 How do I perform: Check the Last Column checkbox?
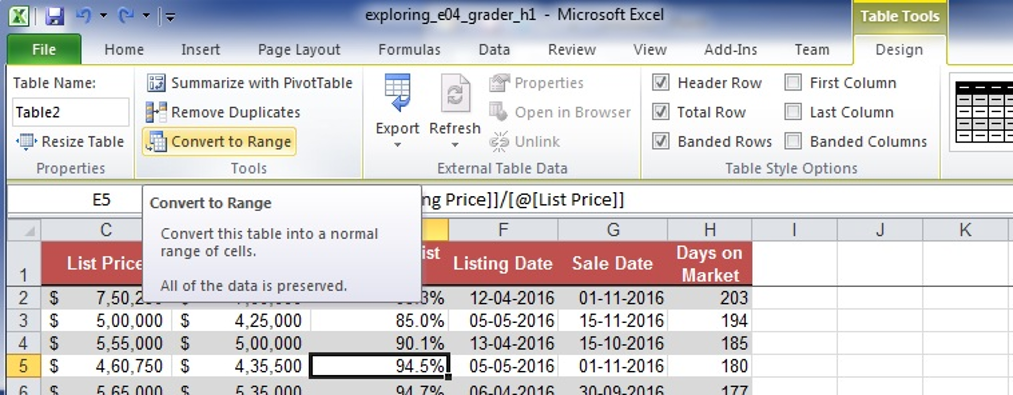[x=793, y=112]
